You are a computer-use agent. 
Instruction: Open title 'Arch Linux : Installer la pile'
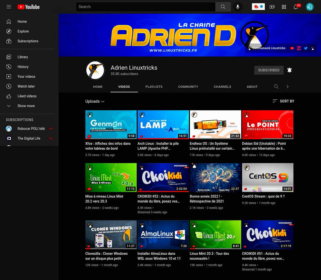tap(158, 146)
